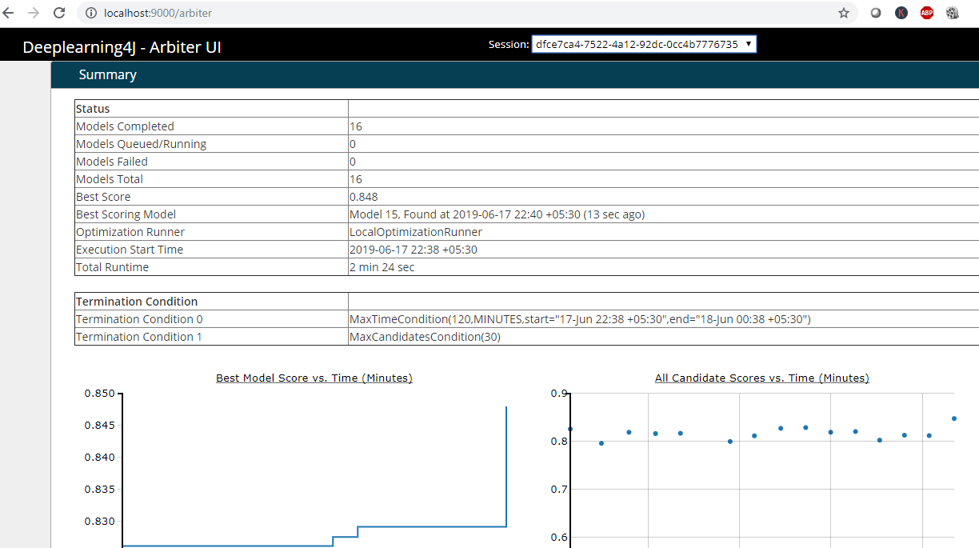Select the Best Scoring Model value cell
The image size is (979, 548).
point(497,214)
